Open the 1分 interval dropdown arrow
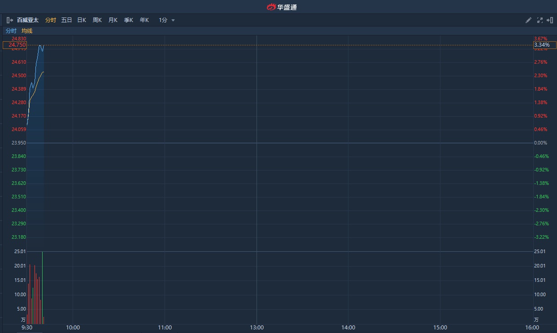Image resolution: width=557 pixels, height=333 pixels. click(173, 20)
